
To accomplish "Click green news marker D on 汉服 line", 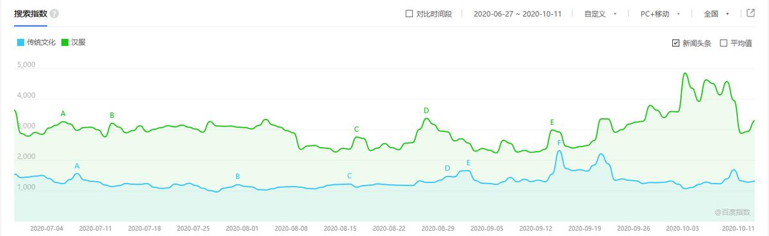I will pyautogui.click(x=426, y=111).
